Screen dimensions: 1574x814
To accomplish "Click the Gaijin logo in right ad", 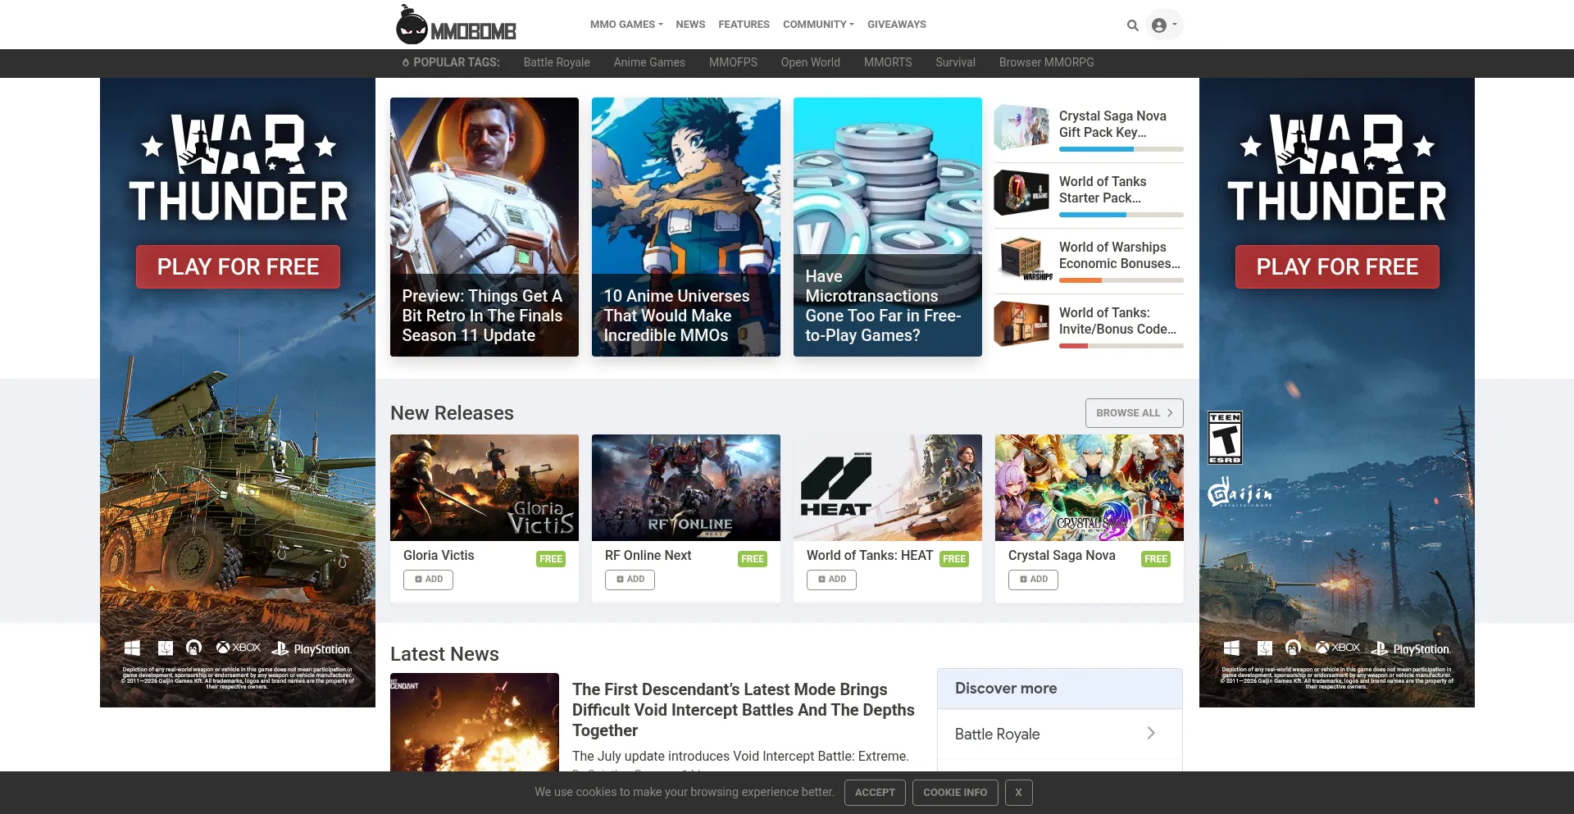I will [1240, 493].
